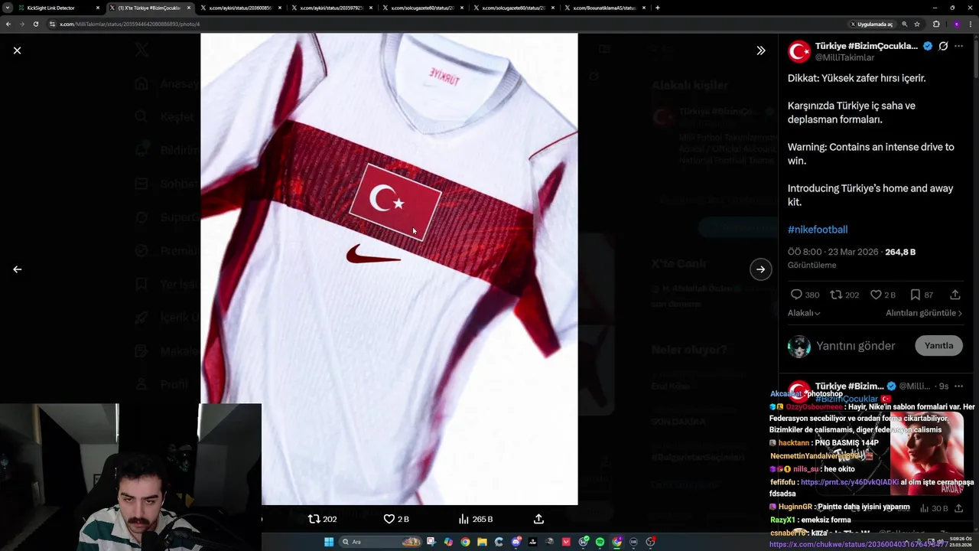Open the three-dot more menu of the tweet
This screenshot has height=551, width=979.
959,46
